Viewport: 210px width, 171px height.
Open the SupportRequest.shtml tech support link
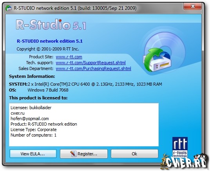pyautogui.click(x=91, y=63)
